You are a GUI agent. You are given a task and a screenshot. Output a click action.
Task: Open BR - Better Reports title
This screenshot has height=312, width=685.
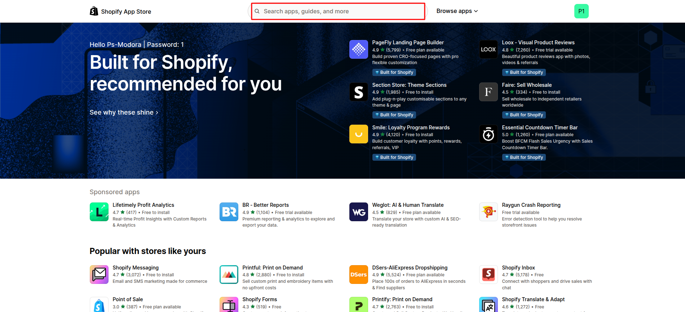[265, 205]
